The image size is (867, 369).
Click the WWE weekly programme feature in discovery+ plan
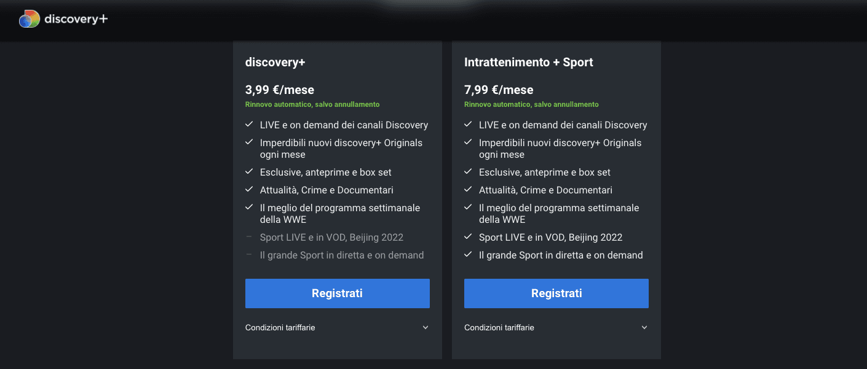pos(339,214)
